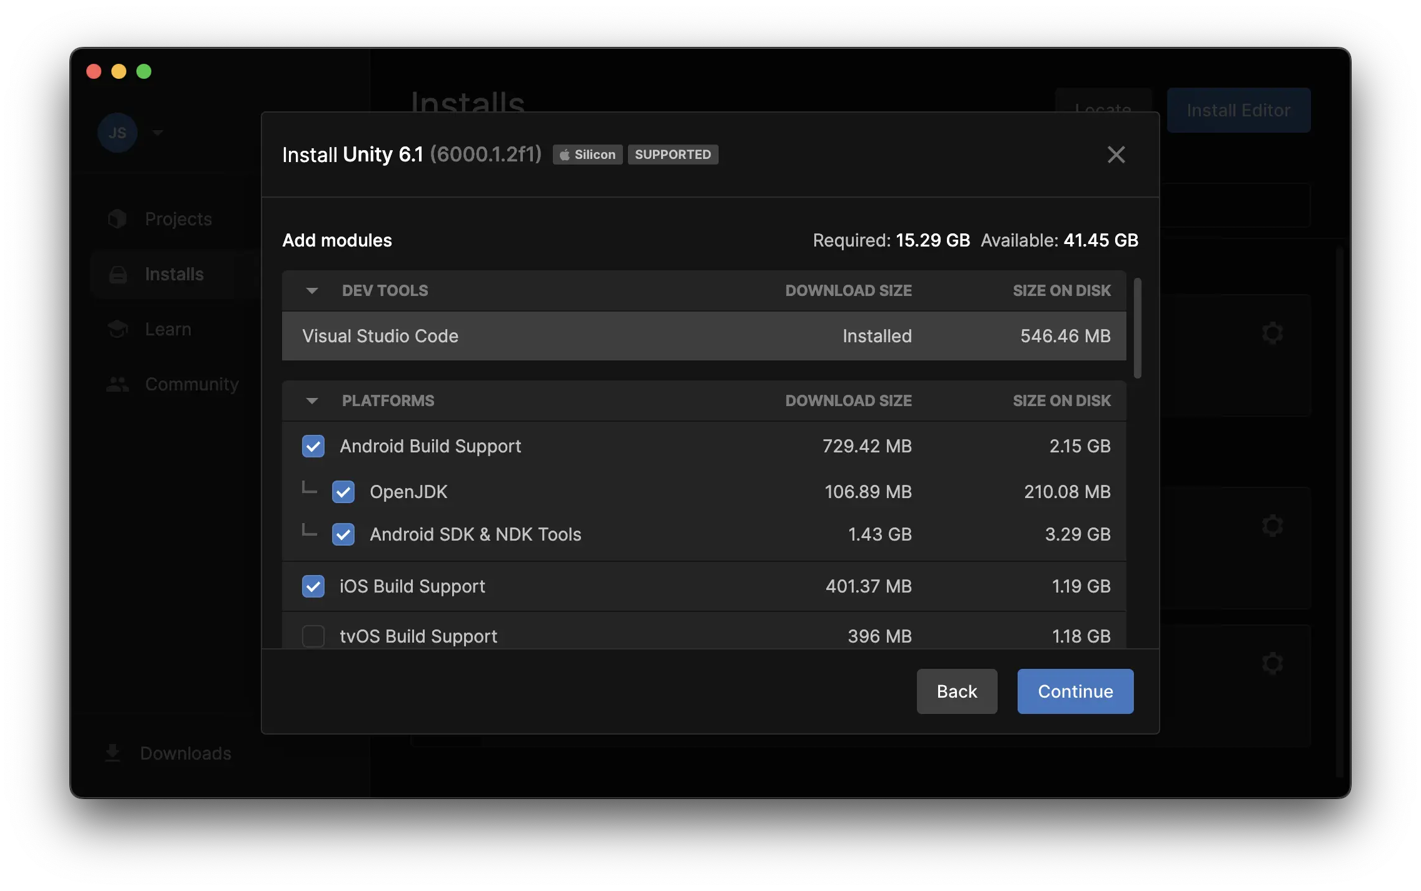Click the Learn graduation cap icon

[x=118, y=329]
